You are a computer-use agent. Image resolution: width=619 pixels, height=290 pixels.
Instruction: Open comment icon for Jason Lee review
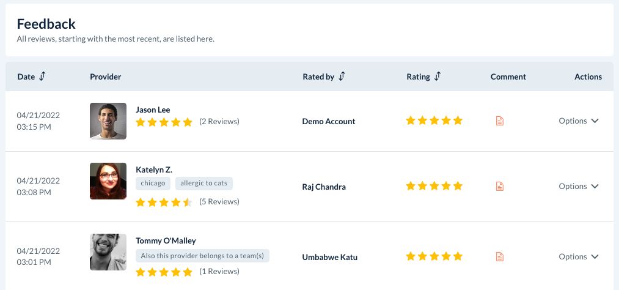500,121
